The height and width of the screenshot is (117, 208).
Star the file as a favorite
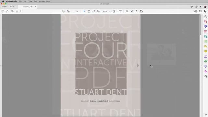tap(7, 11)
